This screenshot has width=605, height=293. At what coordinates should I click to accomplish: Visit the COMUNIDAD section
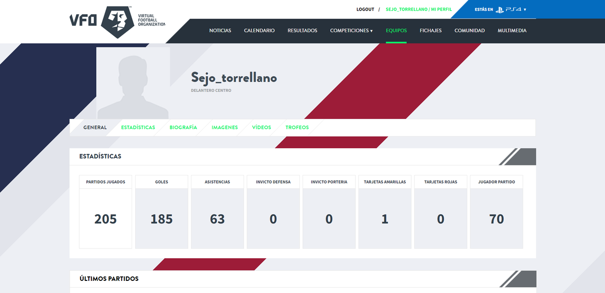click(x=469, y=31)
